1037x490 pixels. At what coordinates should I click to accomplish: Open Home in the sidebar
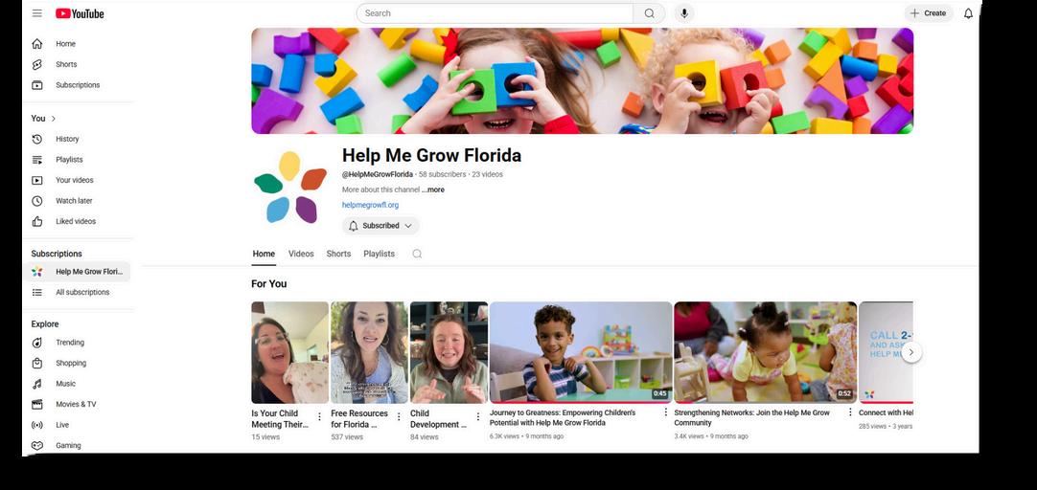(x=78, y=44)
